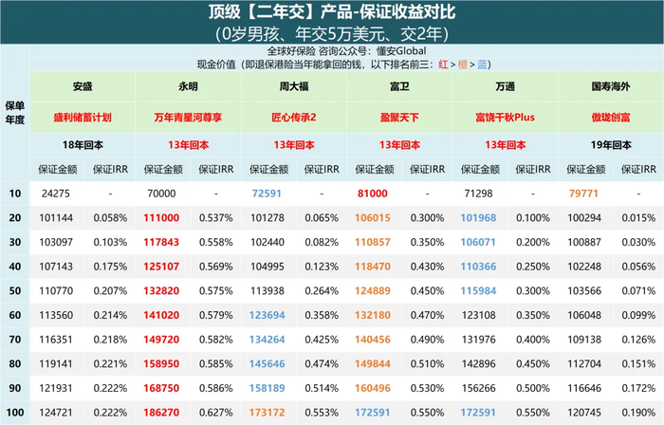Click value 103097
The width and height of the screenshot is (664, 425).
[x=56, y=242]
